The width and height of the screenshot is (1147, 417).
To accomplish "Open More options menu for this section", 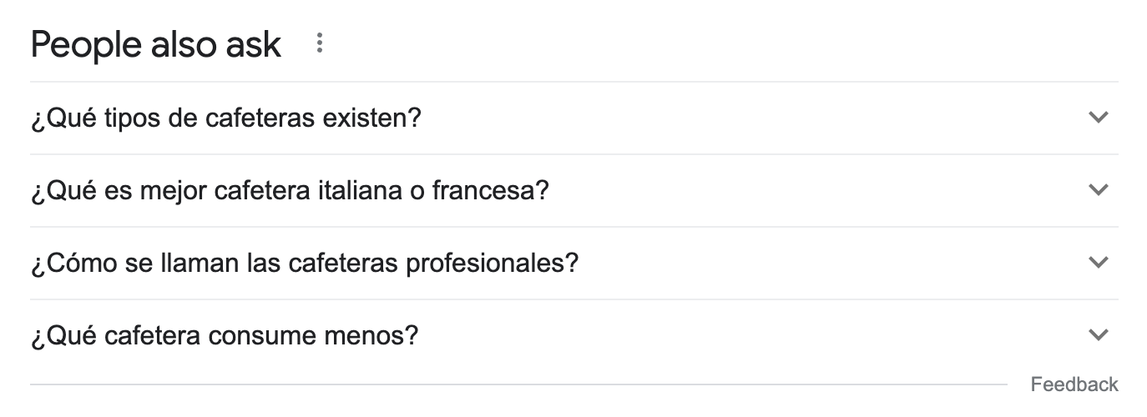I will 319,43.
